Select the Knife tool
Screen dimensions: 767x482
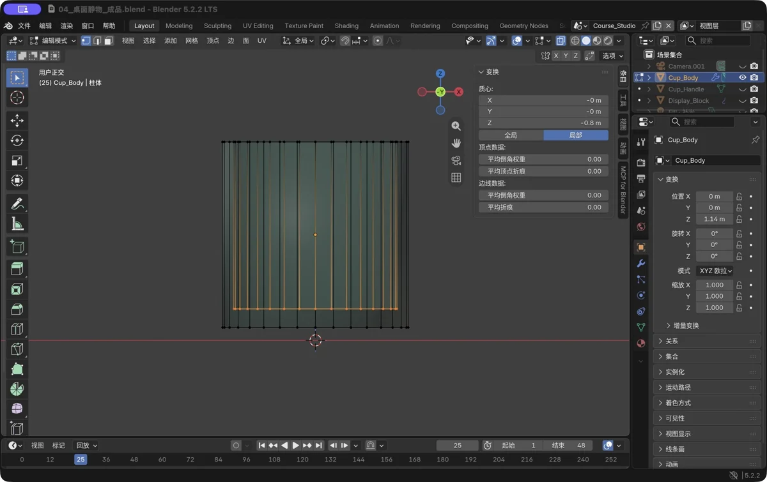(17, 349)
